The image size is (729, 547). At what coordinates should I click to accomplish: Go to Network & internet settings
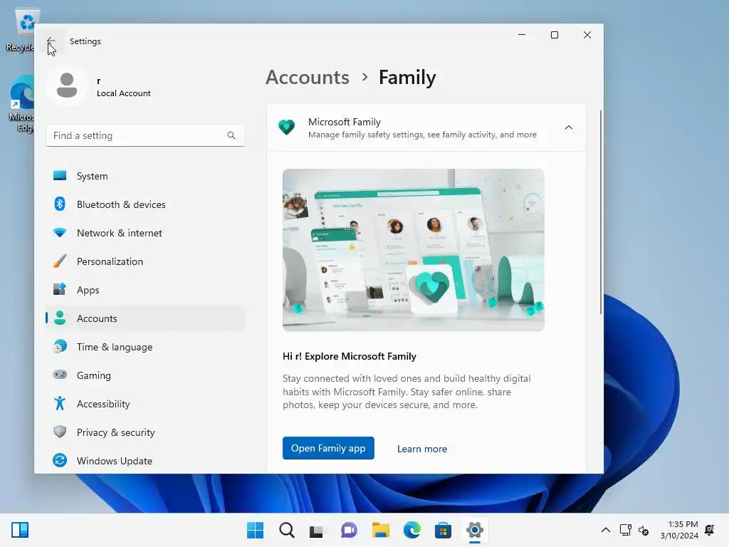click(x=145, y=233)
